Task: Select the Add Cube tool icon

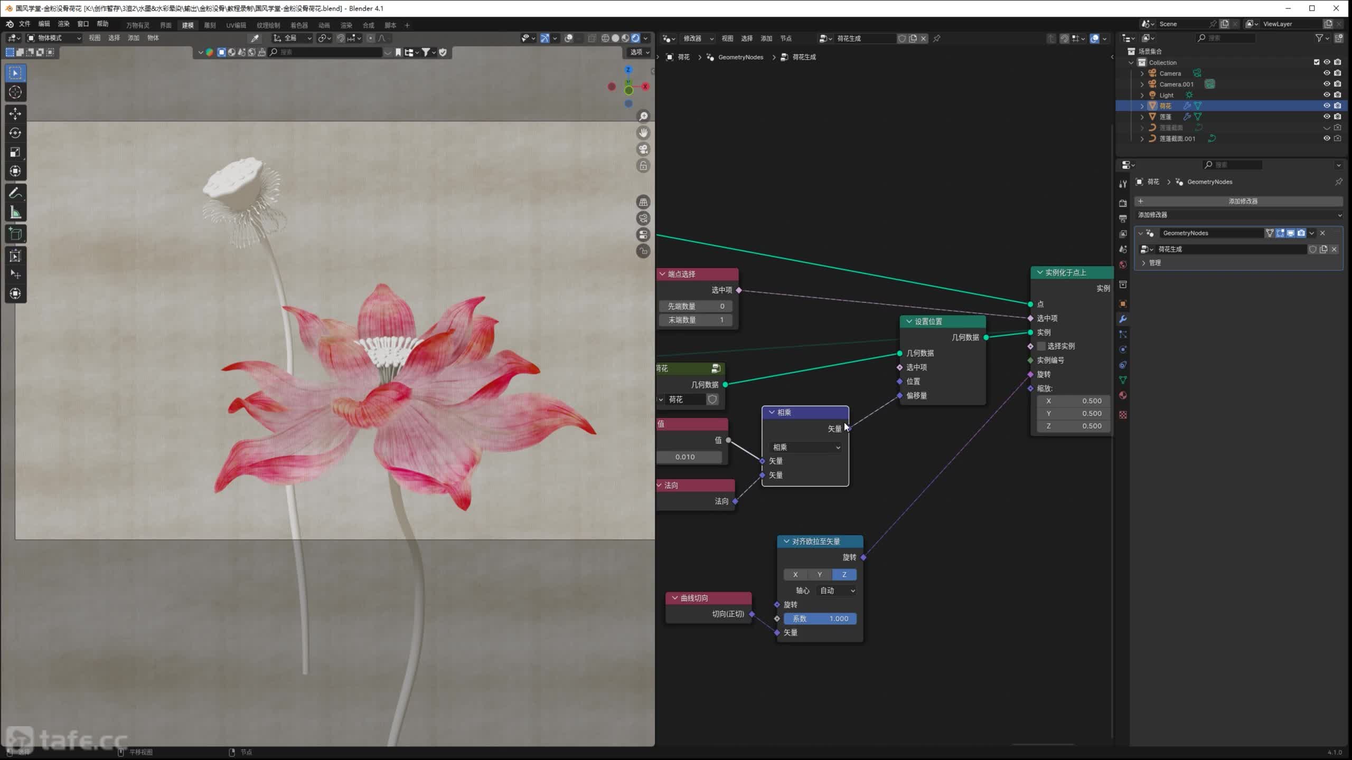Action: 15,234
